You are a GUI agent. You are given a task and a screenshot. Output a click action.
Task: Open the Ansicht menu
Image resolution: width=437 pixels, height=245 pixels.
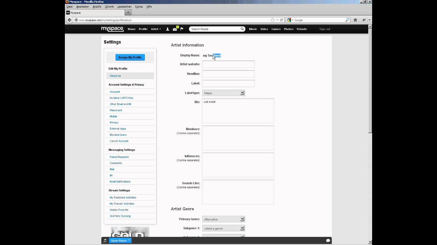[x=97, y=6]
